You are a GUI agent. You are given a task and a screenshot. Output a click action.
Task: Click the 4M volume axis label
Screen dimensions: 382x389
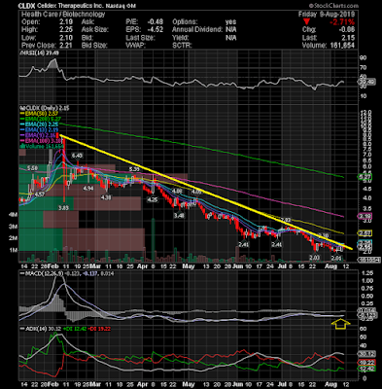pos(14,215)
